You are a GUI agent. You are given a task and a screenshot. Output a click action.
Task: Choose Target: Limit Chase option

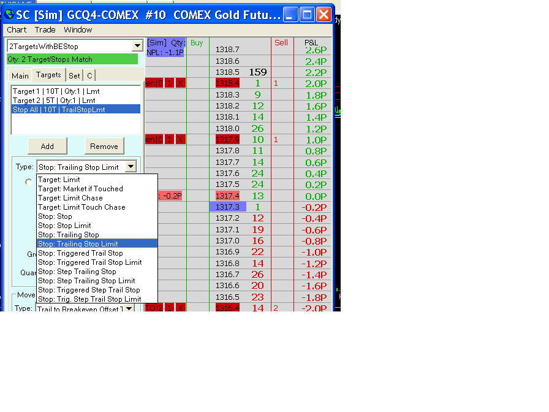[97, 198]
